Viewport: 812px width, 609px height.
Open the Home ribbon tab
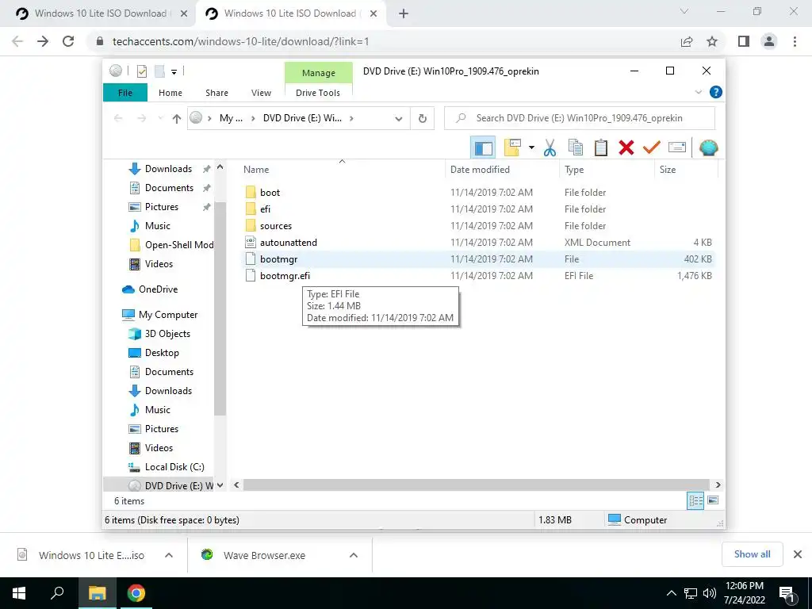coord(170,93)
